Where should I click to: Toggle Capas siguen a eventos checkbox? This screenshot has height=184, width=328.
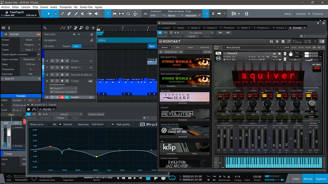(39, 55)
